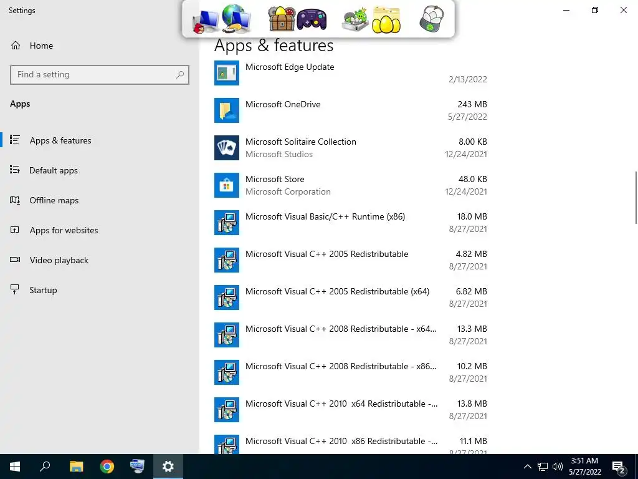Select Visual C++ 2005 Redistributable (x64) entry

tap(351, 298)
